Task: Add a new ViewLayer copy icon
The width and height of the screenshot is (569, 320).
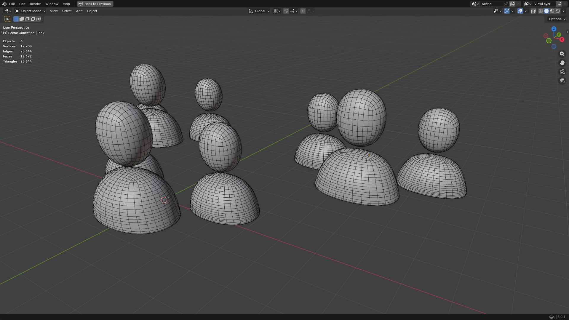Action: tap(559, 4)
